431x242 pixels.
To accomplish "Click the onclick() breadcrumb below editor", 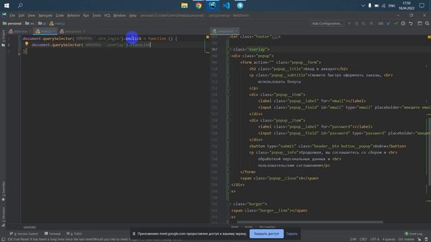I will coord(30,227).
